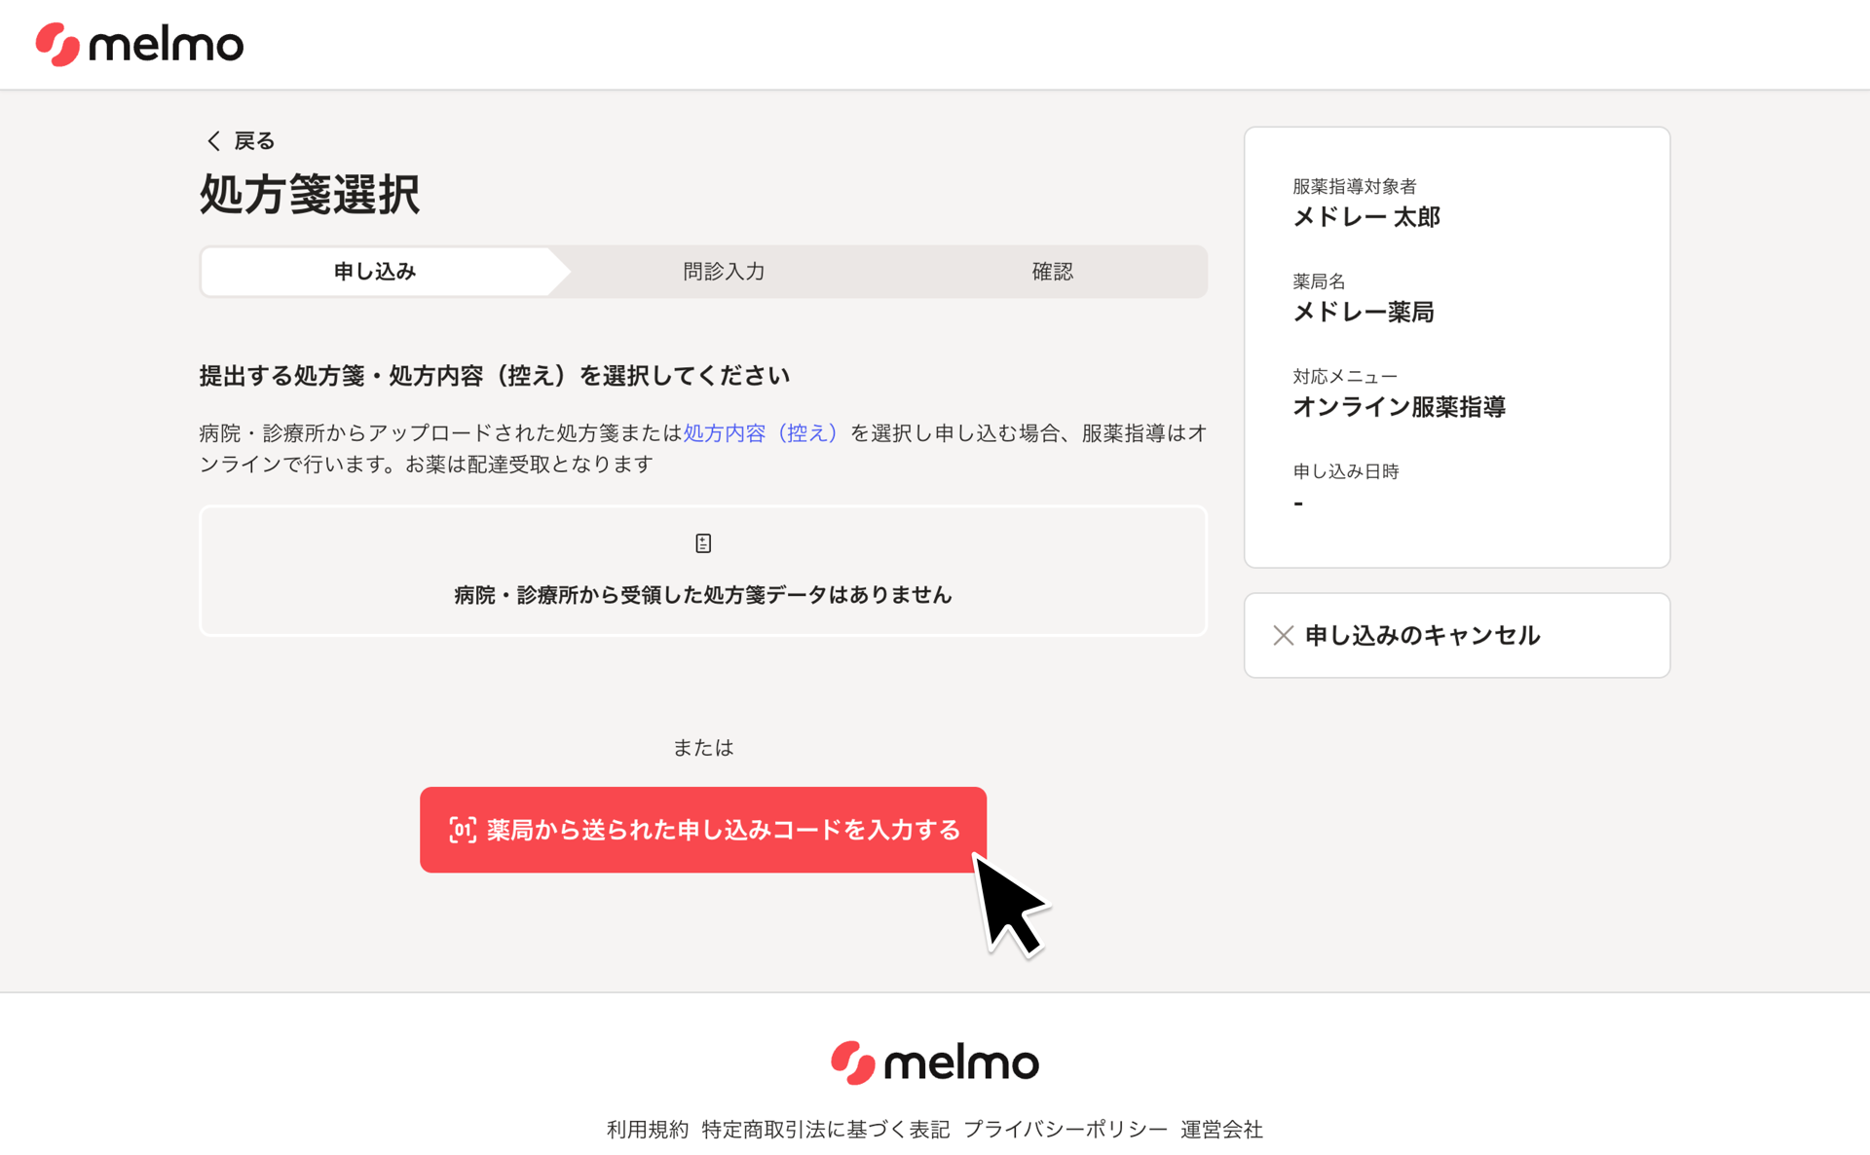The image size is (1870, 1155).
Task: Click the back chevron arrow icon
Action: click(213, 141)
